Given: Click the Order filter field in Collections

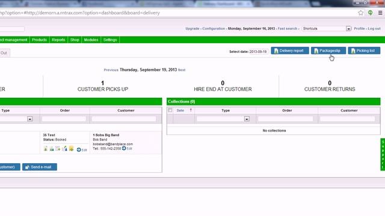Looking at the screenshot, I should point(285,119).
